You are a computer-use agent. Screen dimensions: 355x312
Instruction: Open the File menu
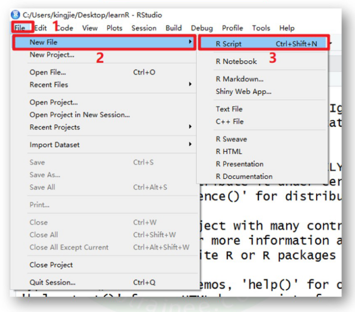(20, 28)
